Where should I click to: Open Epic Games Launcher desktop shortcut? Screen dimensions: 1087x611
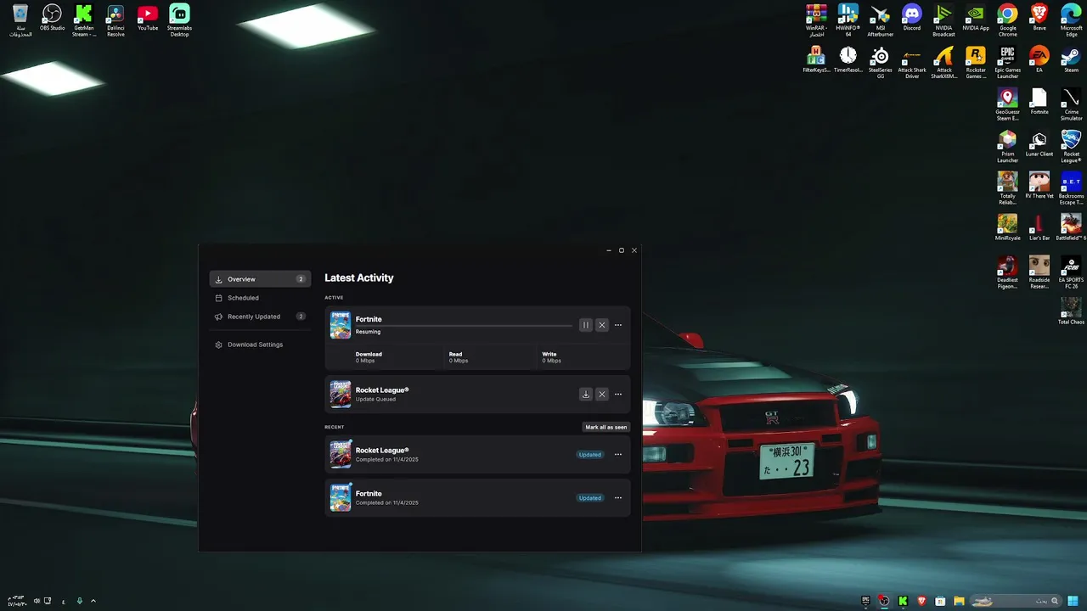tap(1007, 62)
